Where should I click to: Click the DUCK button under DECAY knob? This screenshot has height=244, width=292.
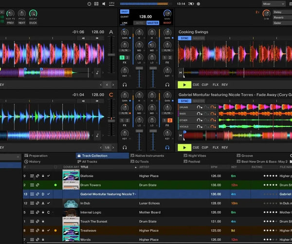pyautogui.click(x=33, y=23)
